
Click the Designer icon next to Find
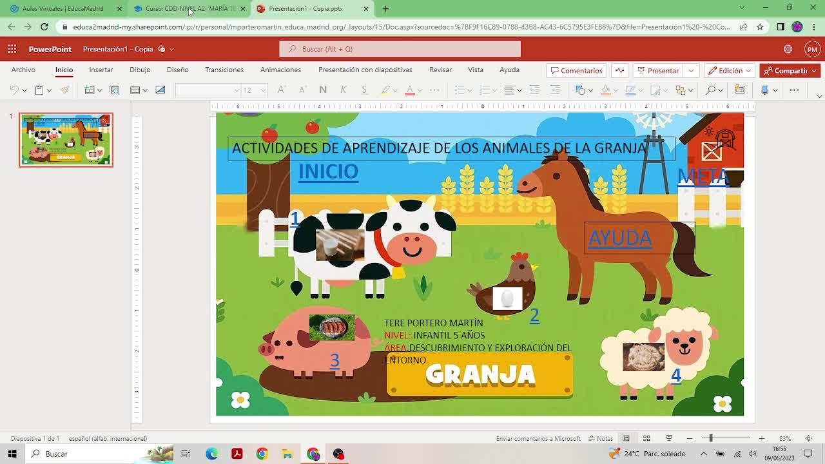739,90
